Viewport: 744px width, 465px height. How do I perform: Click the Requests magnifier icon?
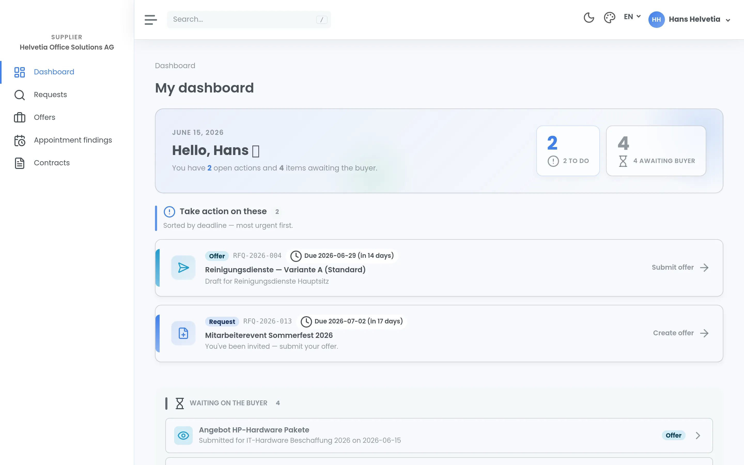point(20,95)
